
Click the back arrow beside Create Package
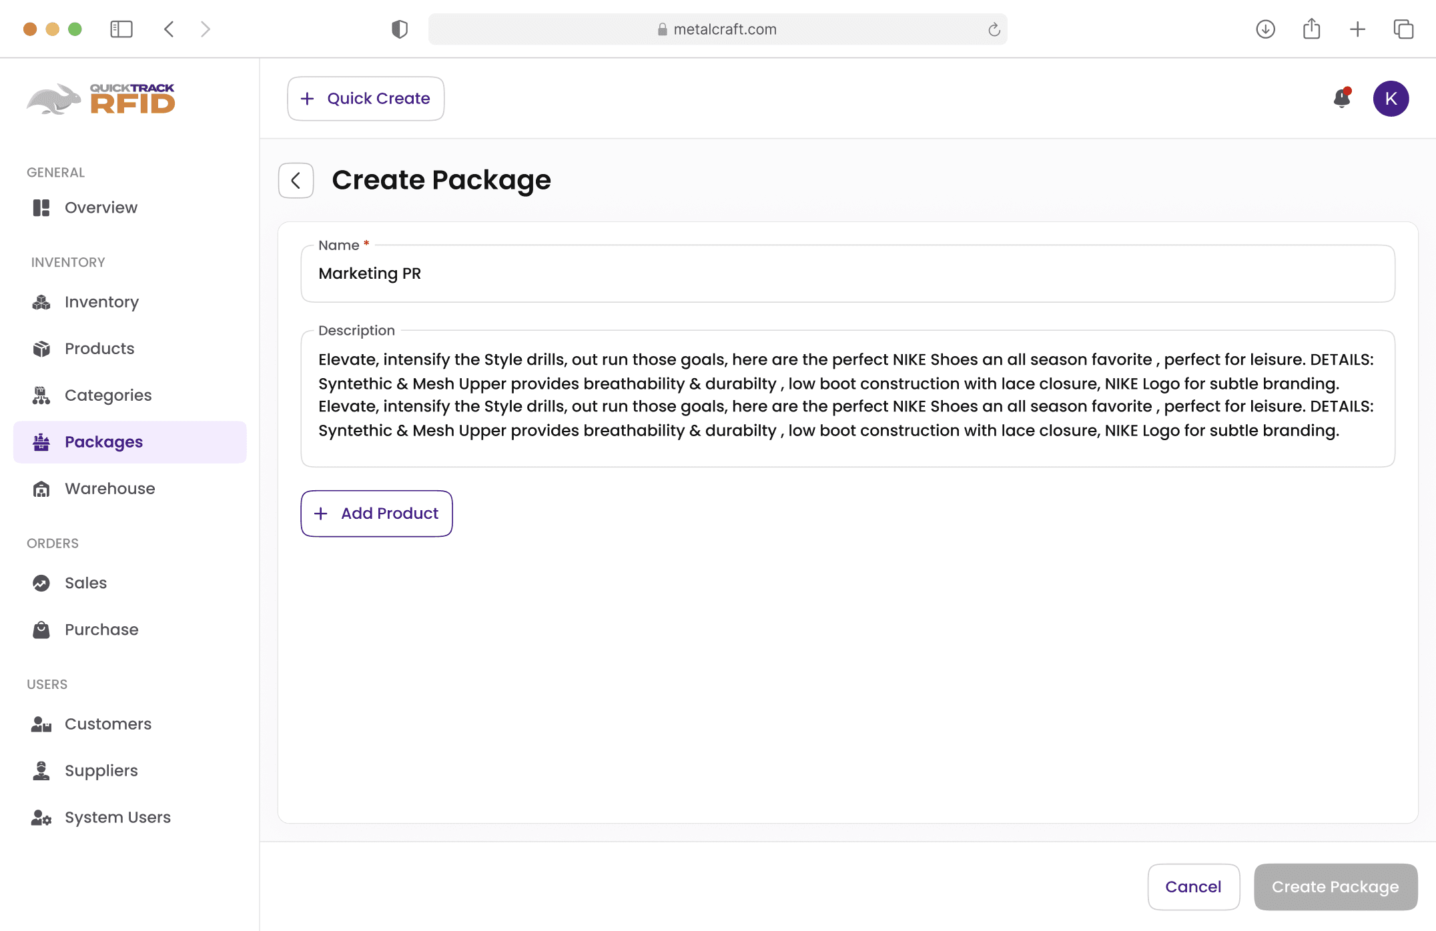coord(296,181)
